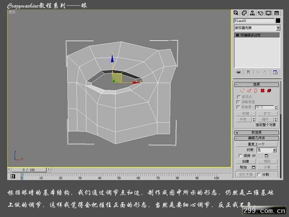Click Remove Modifier trash icon

pos(265,72)
